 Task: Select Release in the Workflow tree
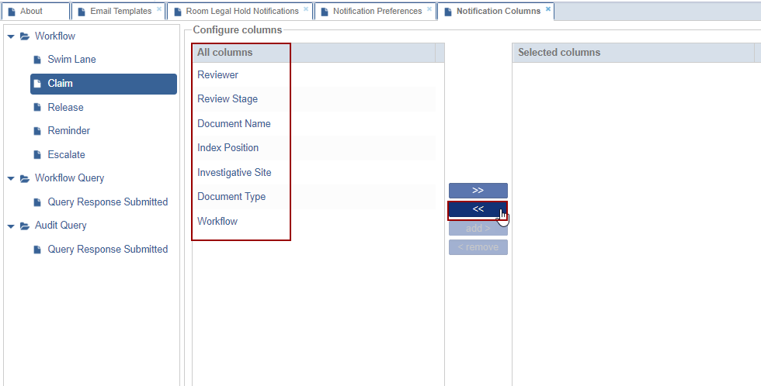coord(65,108)
